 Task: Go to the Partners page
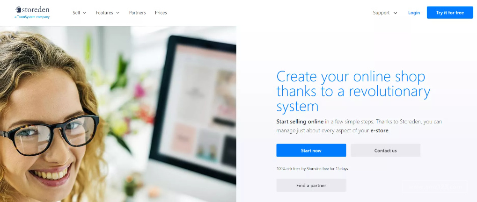(x=137, y=13)
